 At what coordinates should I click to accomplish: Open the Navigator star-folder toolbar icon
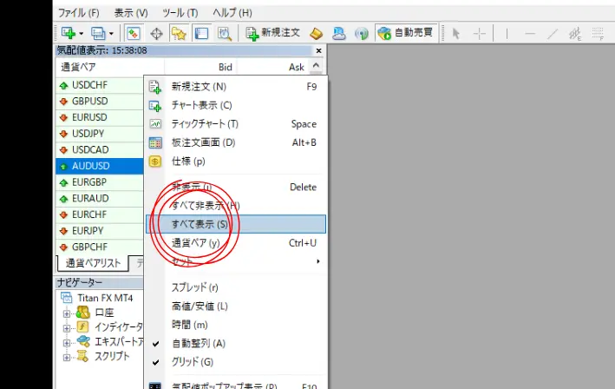[x=179, y=34]
